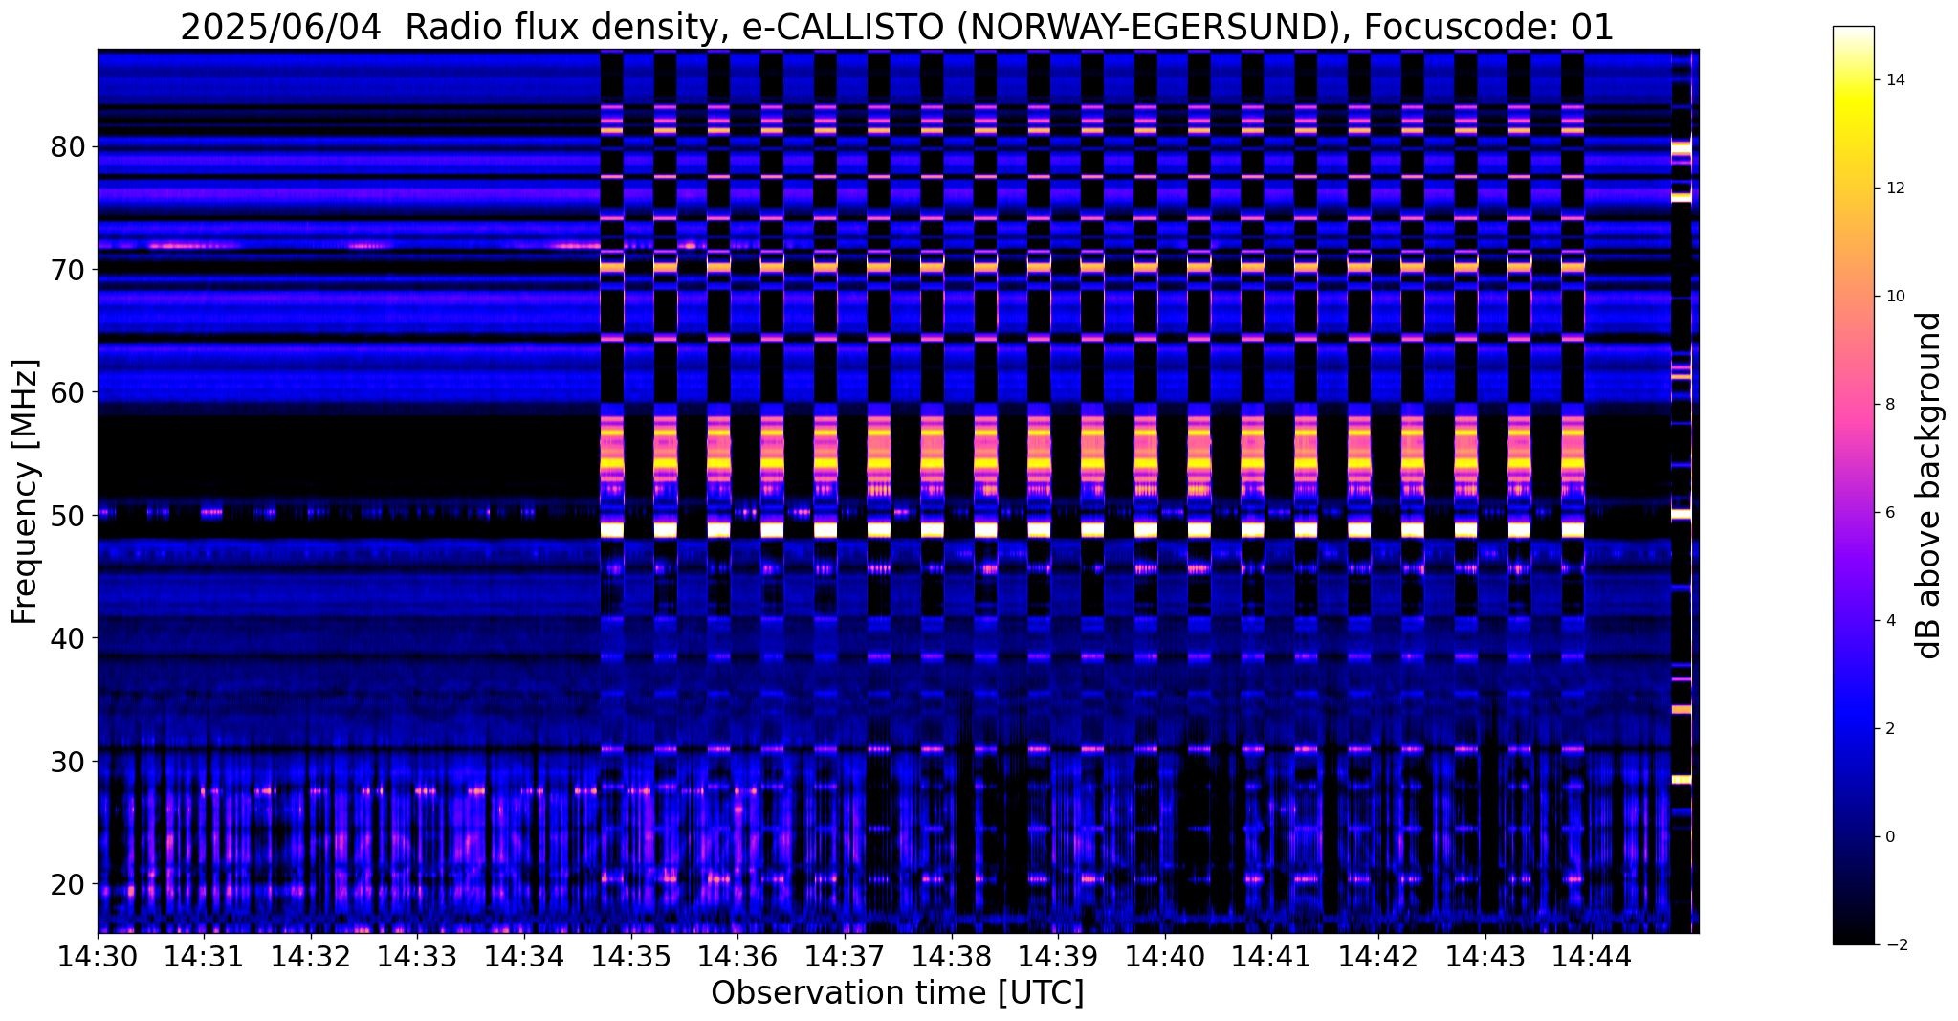Click the 14:35 time tick label
Screen dimensions: 1958x1021
(631, 957)
